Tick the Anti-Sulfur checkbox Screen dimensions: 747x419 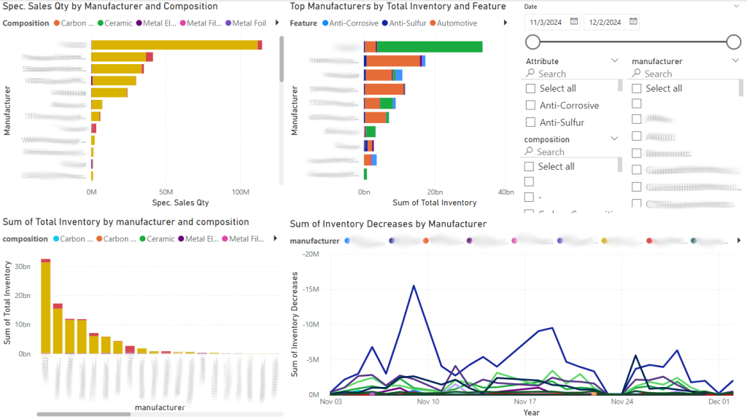coord(531,122)
